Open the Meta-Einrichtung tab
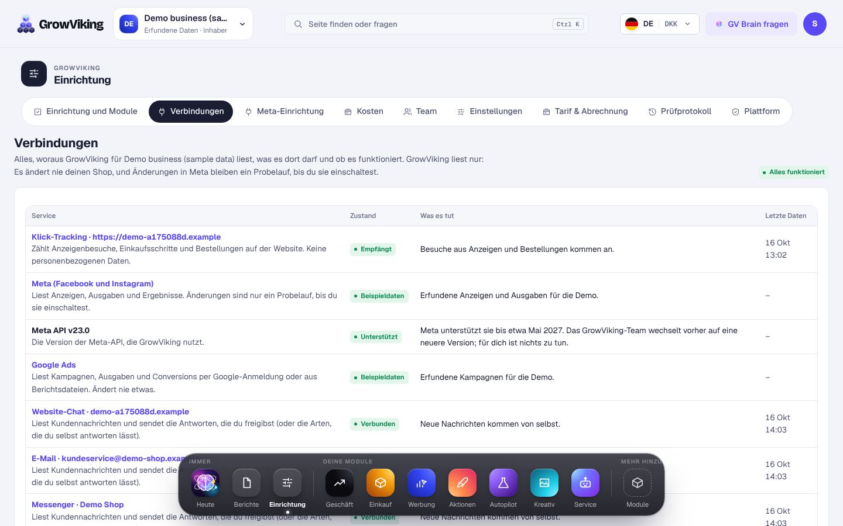 (284, 112)
